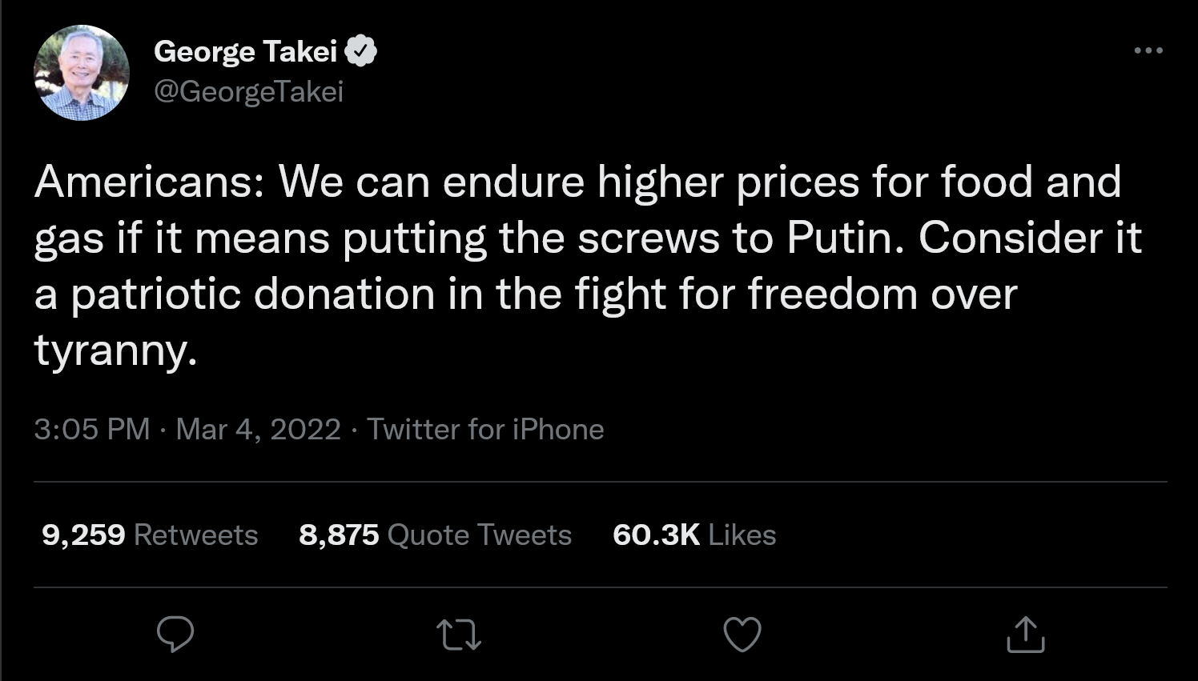The width and height of the screenshot is (1198, 681).
Task: Open the three-dot more options menu
Action: [1148, 50]
